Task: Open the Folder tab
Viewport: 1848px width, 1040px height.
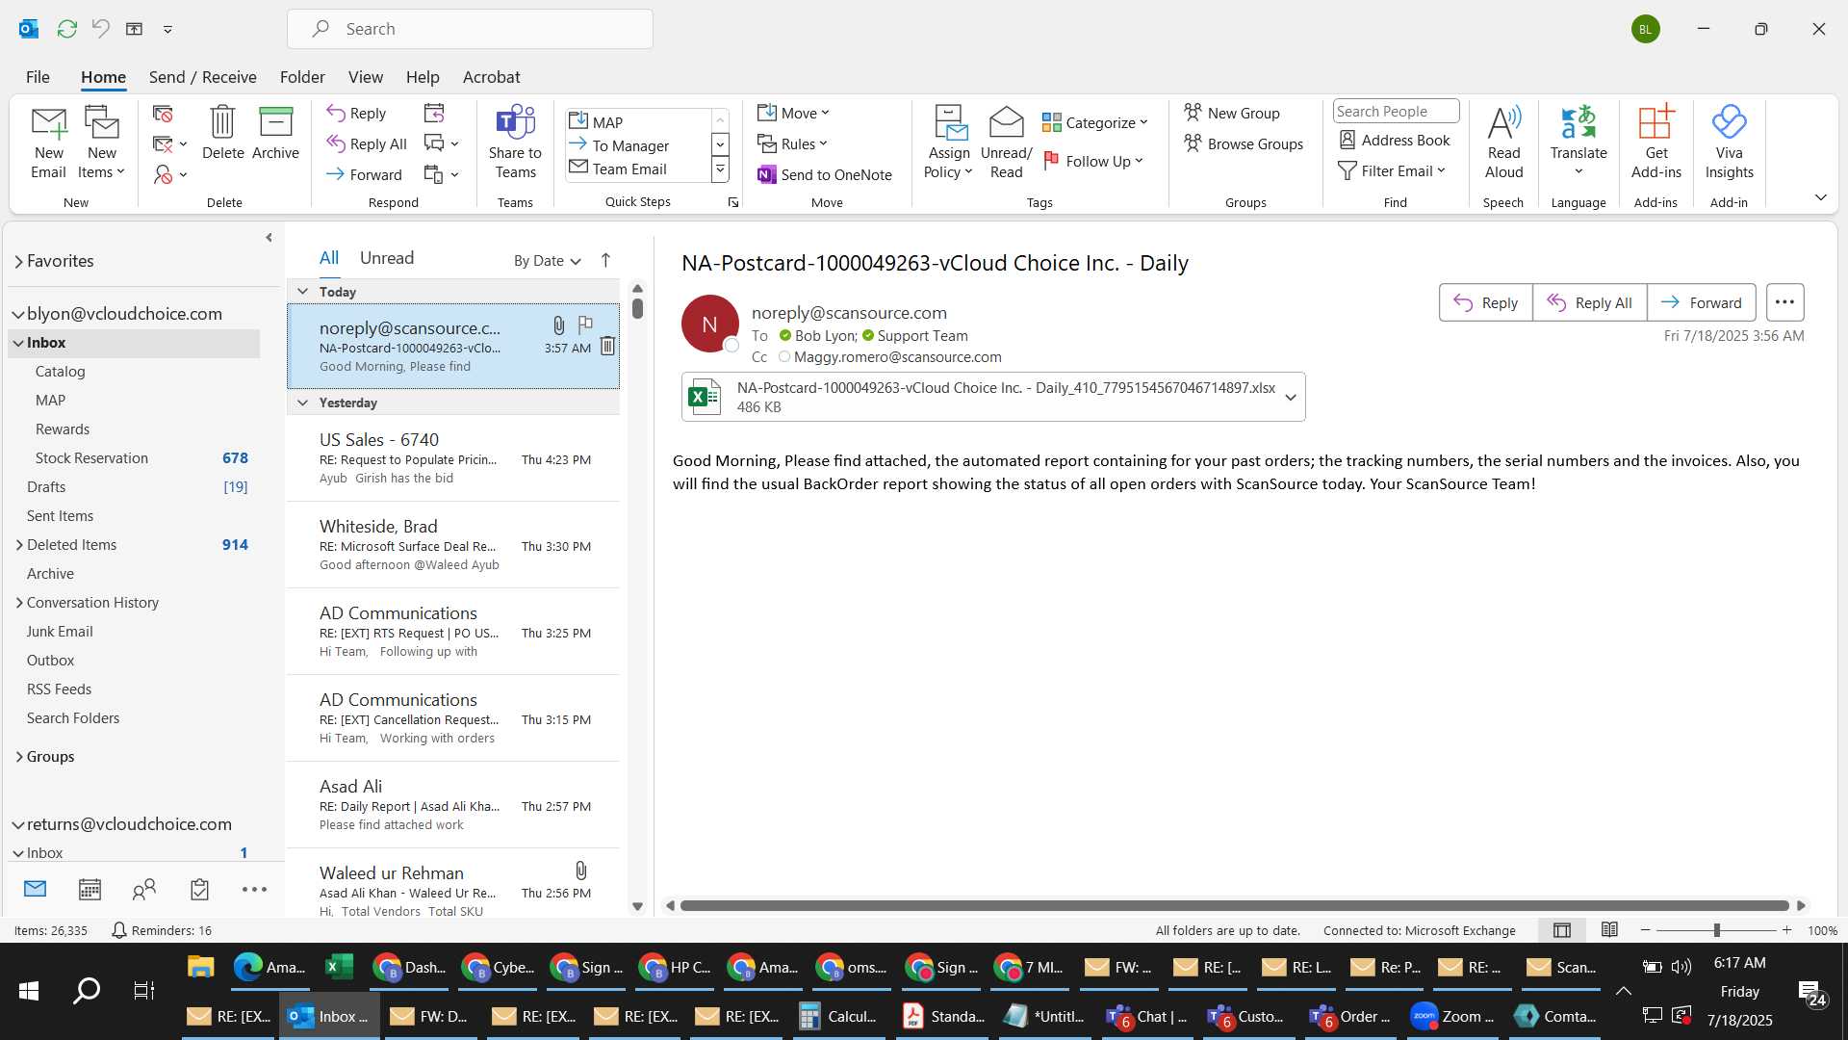Action: pos(302,77)
